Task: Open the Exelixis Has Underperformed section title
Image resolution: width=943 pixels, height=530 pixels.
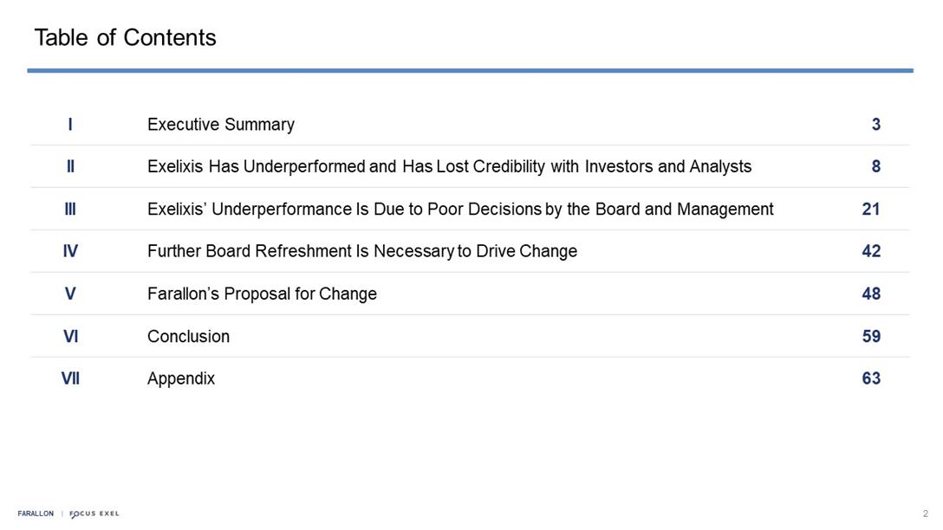Action: coord(449,166)
